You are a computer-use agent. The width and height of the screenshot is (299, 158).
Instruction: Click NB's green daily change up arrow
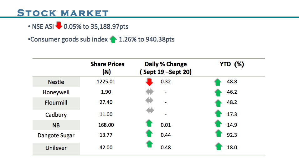(x=150, y=123)
